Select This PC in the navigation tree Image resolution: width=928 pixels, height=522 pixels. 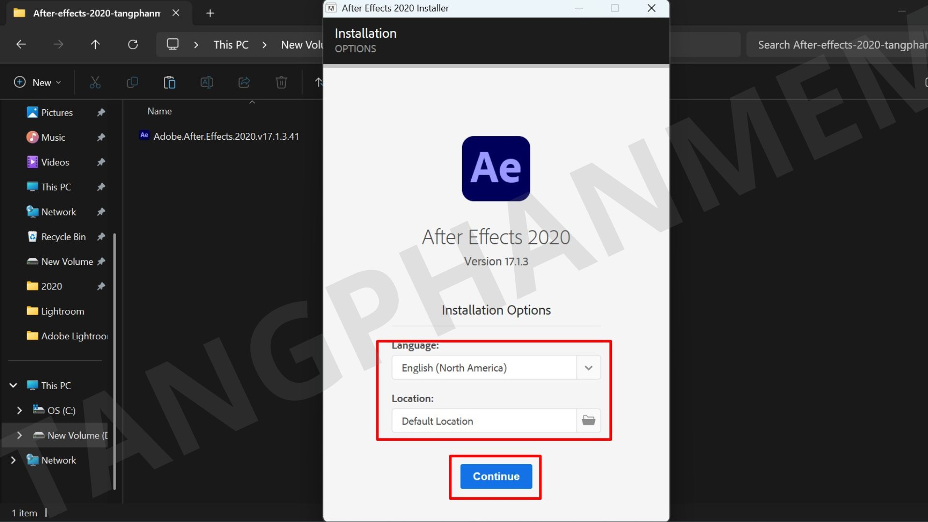56,385
